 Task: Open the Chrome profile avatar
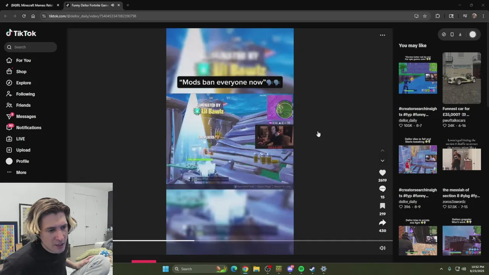click(x=474, y=16)
